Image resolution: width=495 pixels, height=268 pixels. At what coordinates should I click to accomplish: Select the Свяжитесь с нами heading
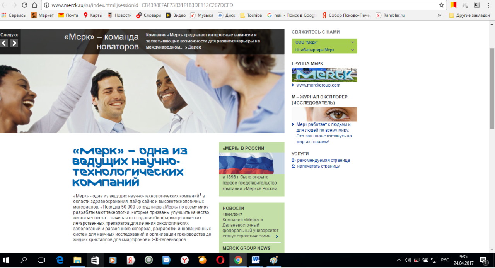tap(316, 32)
